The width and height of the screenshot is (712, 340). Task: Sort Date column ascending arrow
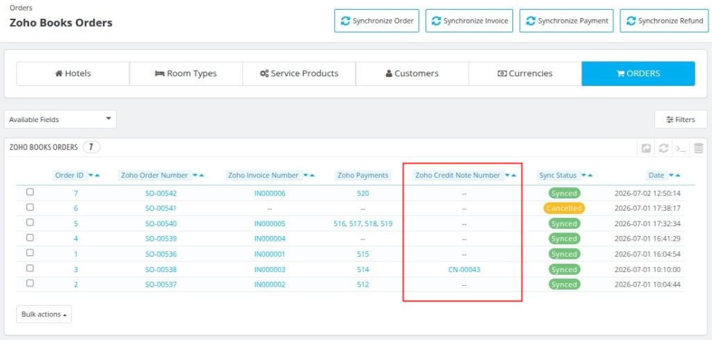[677, 176]
